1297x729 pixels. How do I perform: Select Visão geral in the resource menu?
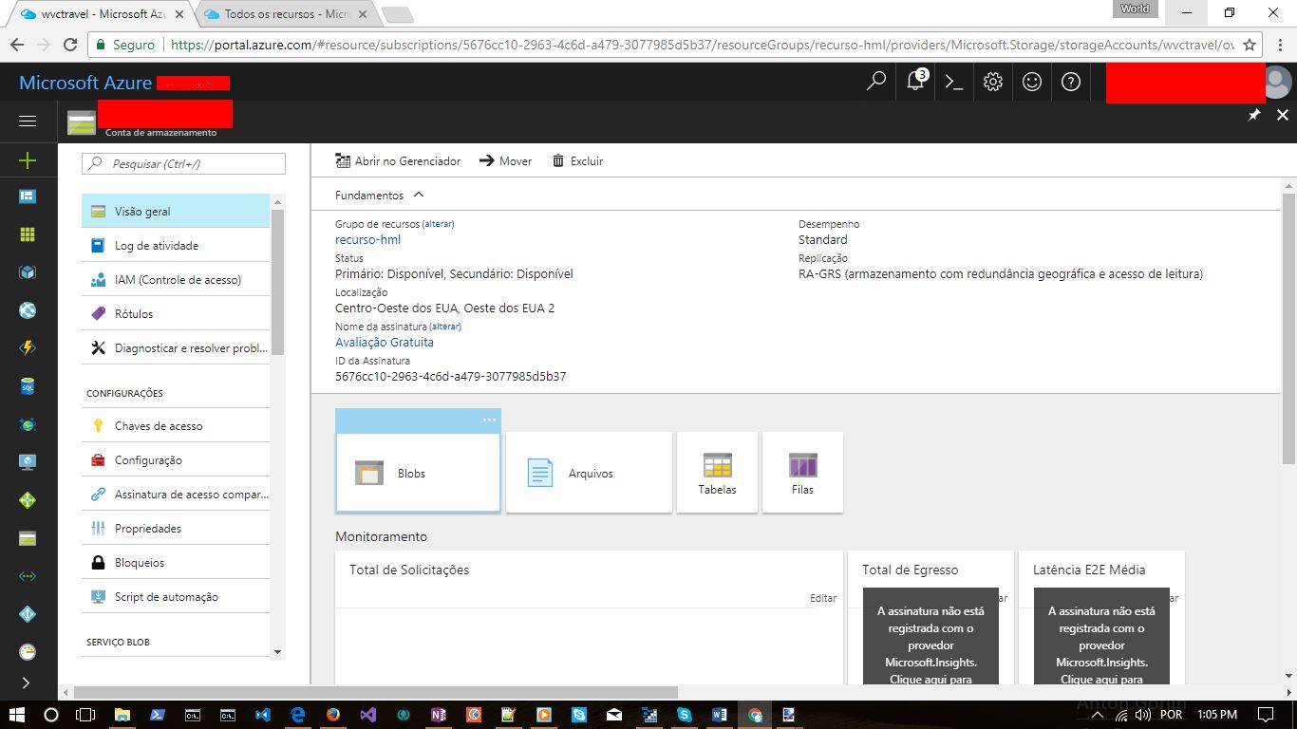click(176, 211)
